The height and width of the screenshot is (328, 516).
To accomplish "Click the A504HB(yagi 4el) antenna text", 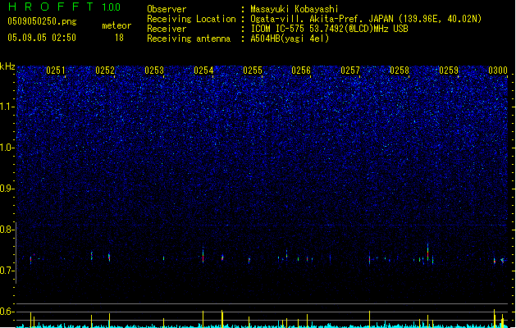I will click(x=290, y=39).
